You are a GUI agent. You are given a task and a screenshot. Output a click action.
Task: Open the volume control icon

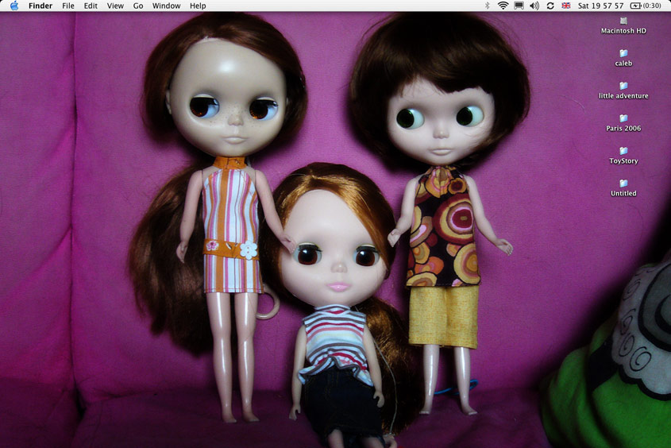(x=534, y=6)
